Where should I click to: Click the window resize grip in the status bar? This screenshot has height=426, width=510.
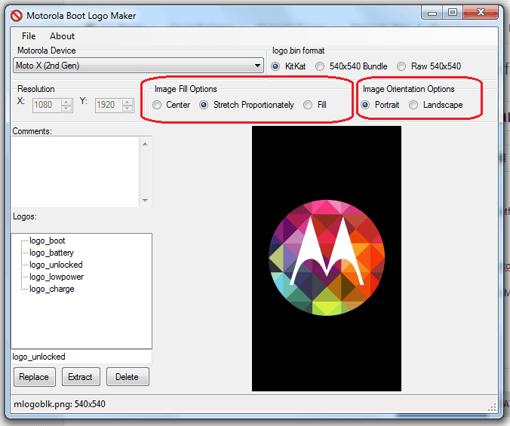pos(493,407)
